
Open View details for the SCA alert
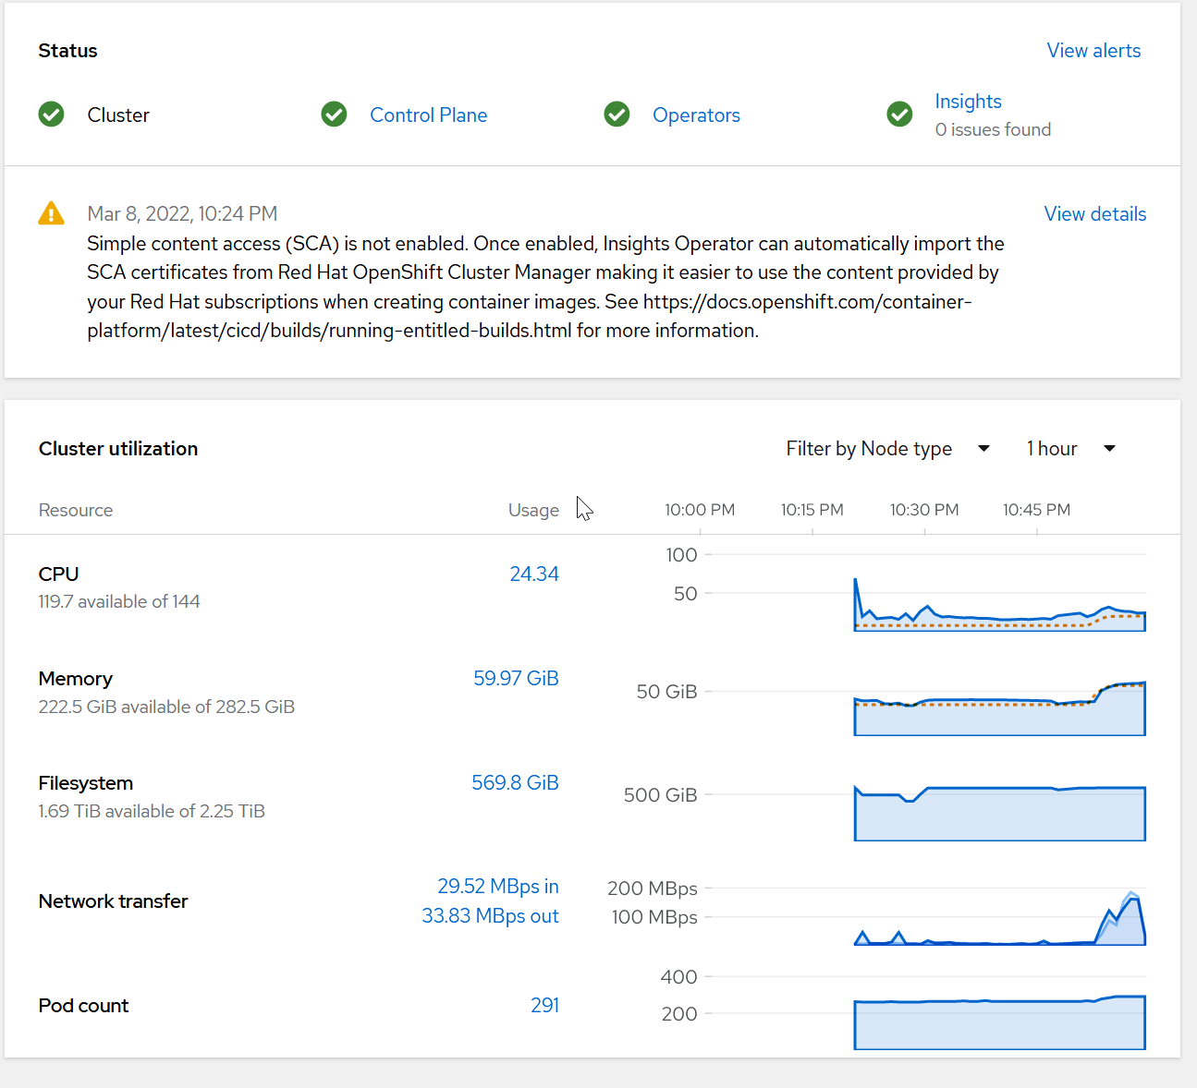(1095, 214)
